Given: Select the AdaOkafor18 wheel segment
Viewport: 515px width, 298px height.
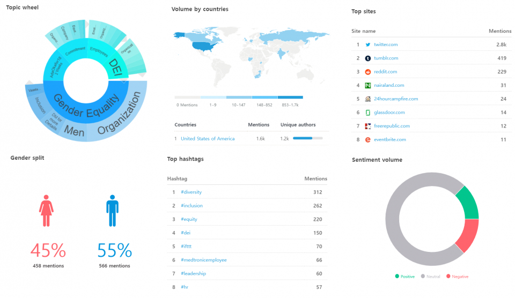Looking at the screenshot, I should click(55, 68).
